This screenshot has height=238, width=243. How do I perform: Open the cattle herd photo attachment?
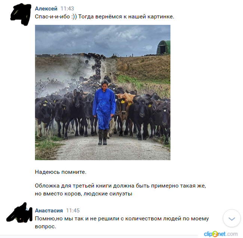[102, 92]
